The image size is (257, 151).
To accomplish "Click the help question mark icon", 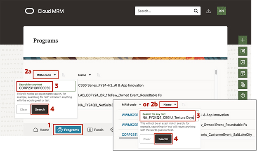I will click(243, 95).
